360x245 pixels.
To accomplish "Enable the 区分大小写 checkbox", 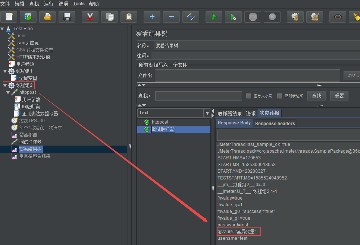I will pos(248,96).
